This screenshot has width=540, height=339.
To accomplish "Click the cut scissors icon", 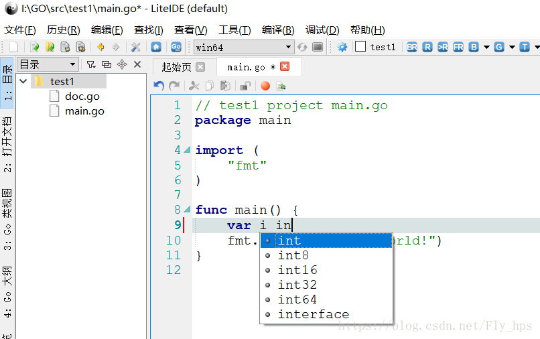I will coord(194,86).
